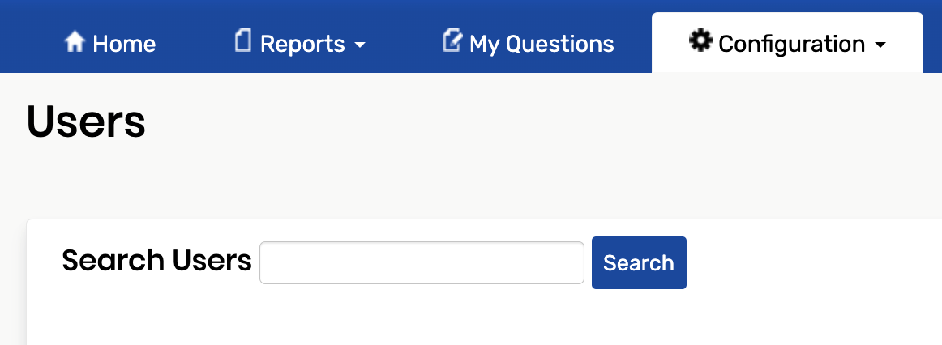Click the Home house icon
942x345 pixels.
(75, 41)
